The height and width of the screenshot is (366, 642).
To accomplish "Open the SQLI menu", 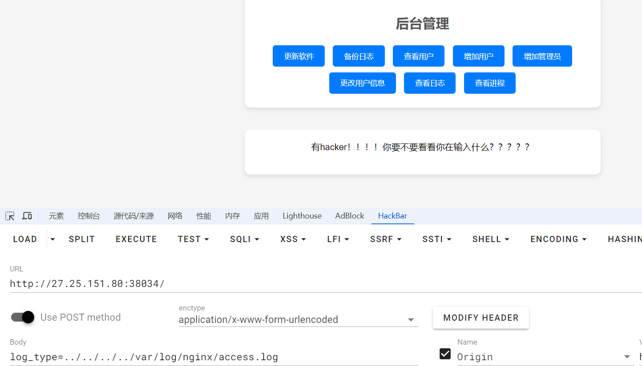I will pos(244,239).
